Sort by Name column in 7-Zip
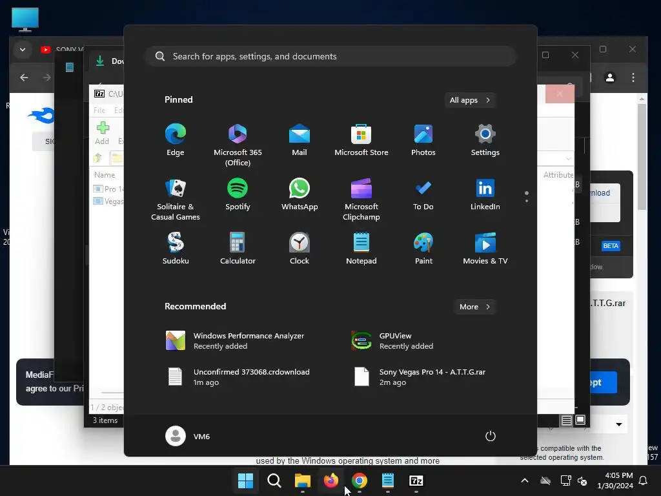 (105, 174)
